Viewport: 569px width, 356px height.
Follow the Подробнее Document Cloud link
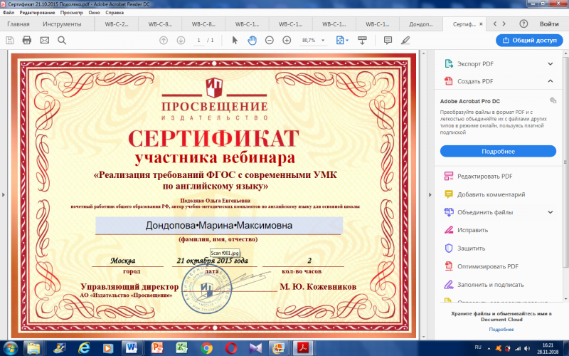tap(501, 330)
